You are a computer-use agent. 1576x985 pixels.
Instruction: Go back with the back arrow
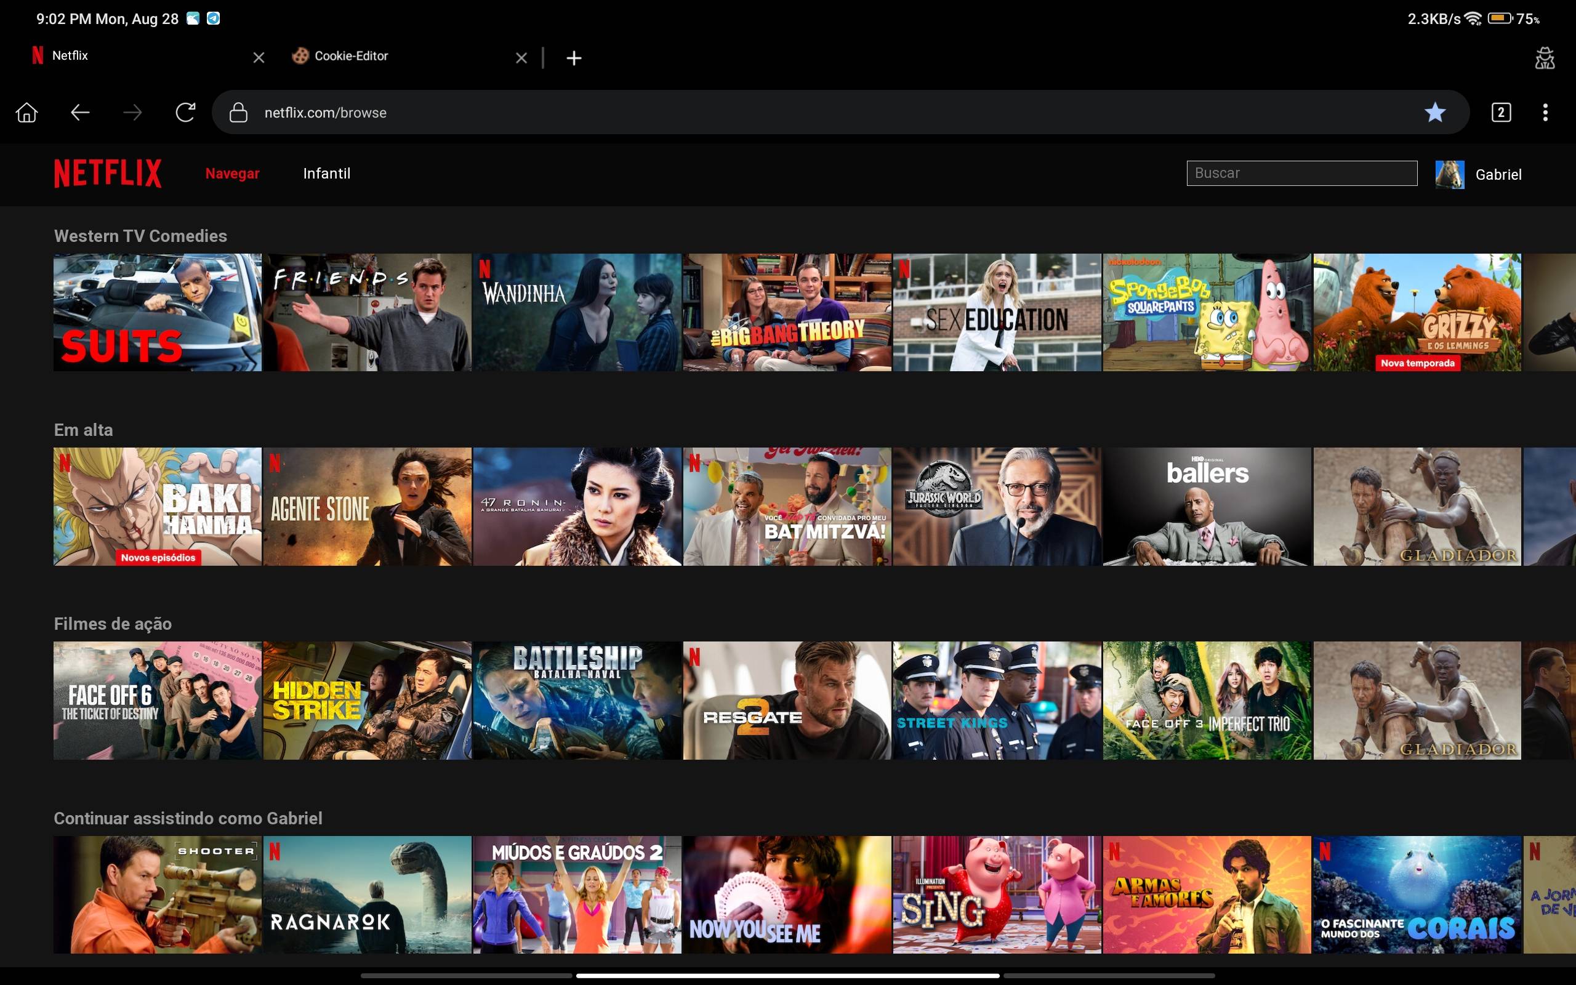[x=79, y=113]
